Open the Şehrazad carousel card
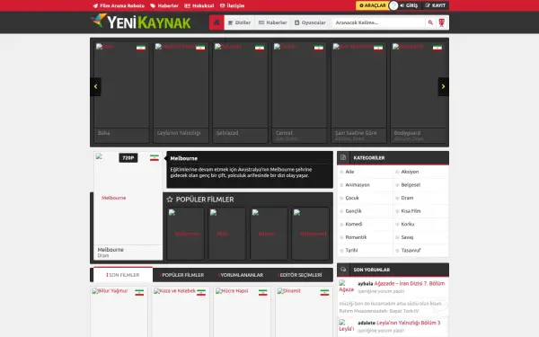 click(240, 93)
